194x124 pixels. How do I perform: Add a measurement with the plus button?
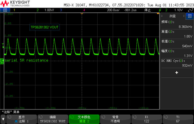click(x=177, y=72)
